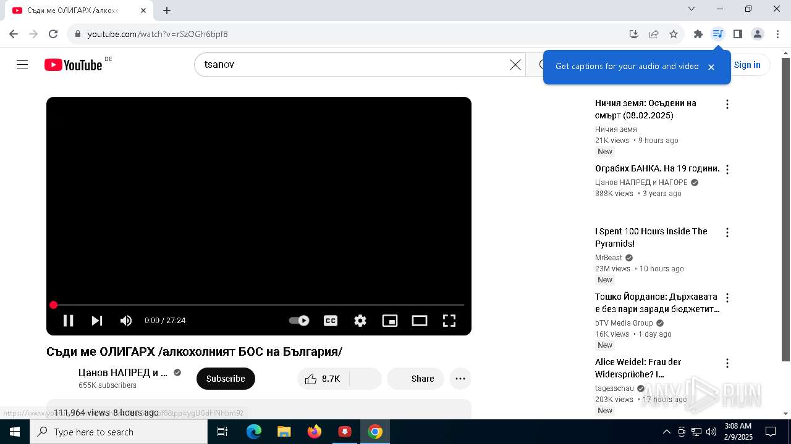Screen dimensions: 791x444
Task: Click the page vertical scrollbar
Action: (786, 210)
